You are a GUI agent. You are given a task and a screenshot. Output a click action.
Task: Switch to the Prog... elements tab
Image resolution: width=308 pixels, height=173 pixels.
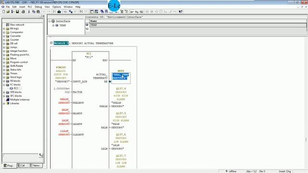coord(9,165)
